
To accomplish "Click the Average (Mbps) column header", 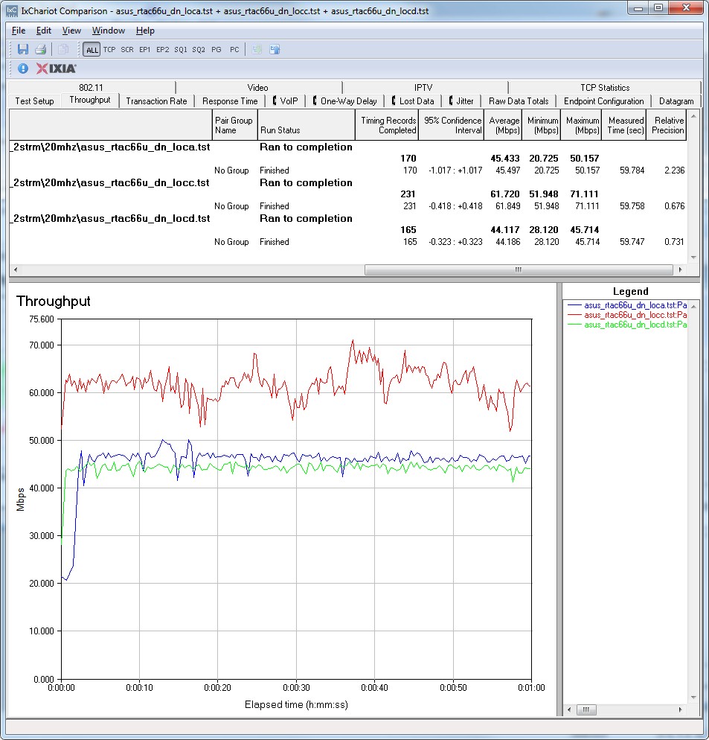I will (x=504, y=125).
